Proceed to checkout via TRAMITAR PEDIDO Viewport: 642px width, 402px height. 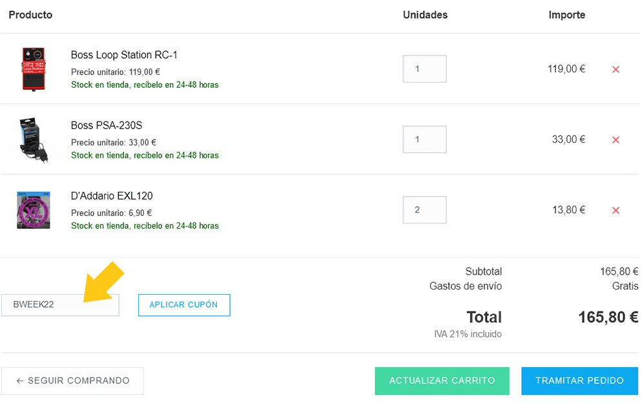(x=579, y=381)
